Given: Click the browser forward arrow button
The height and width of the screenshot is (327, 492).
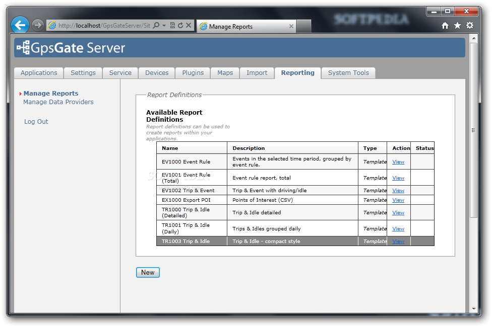Looking at the screenshot, I should coord(38,25).
